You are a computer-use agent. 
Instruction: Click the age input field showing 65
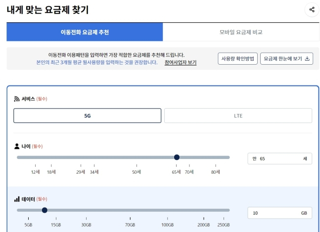(x=280, y=158)
